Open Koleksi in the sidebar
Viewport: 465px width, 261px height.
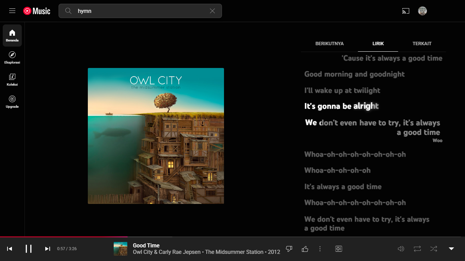click(x=12, y=80)
